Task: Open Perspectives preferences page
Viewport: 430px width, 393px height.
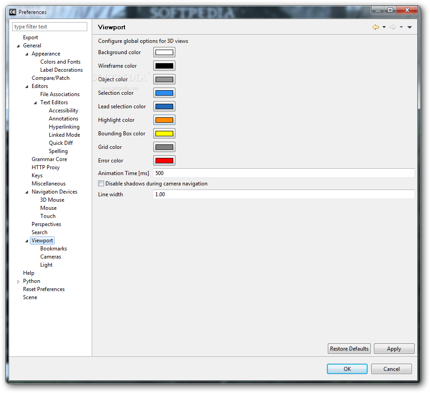Action: [46, 224]
